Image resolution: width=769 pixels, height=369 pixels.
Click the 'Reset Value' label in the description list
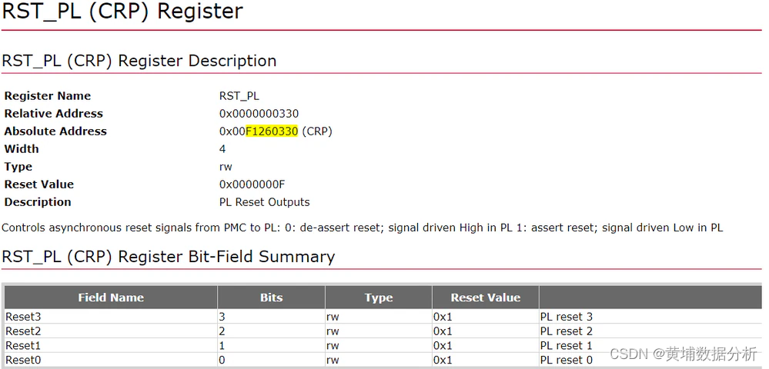pyautogui.click(x=39, y=184)
